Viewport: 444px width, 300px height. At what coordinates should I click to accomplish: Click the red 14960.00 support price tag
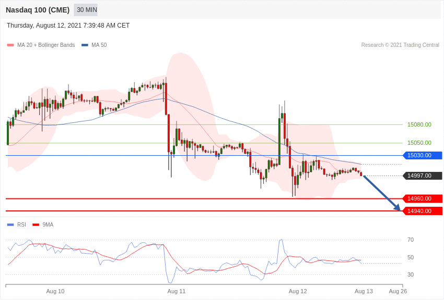(422, 198)
